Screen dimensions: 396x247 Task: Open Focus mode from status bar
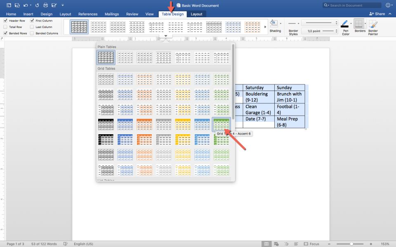point(311,244)
